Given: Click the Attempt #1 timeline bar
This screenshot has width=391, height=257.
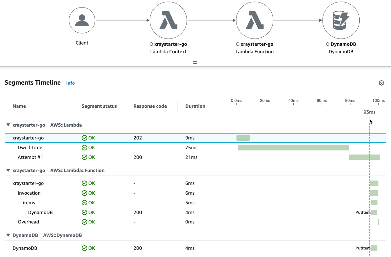Looking at the screenshot, I should pos(364,157).
